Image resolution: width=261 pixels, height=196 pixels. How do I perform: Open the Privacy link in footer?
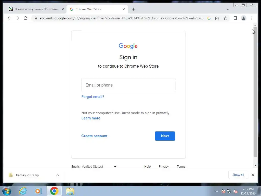pos(164,166)
